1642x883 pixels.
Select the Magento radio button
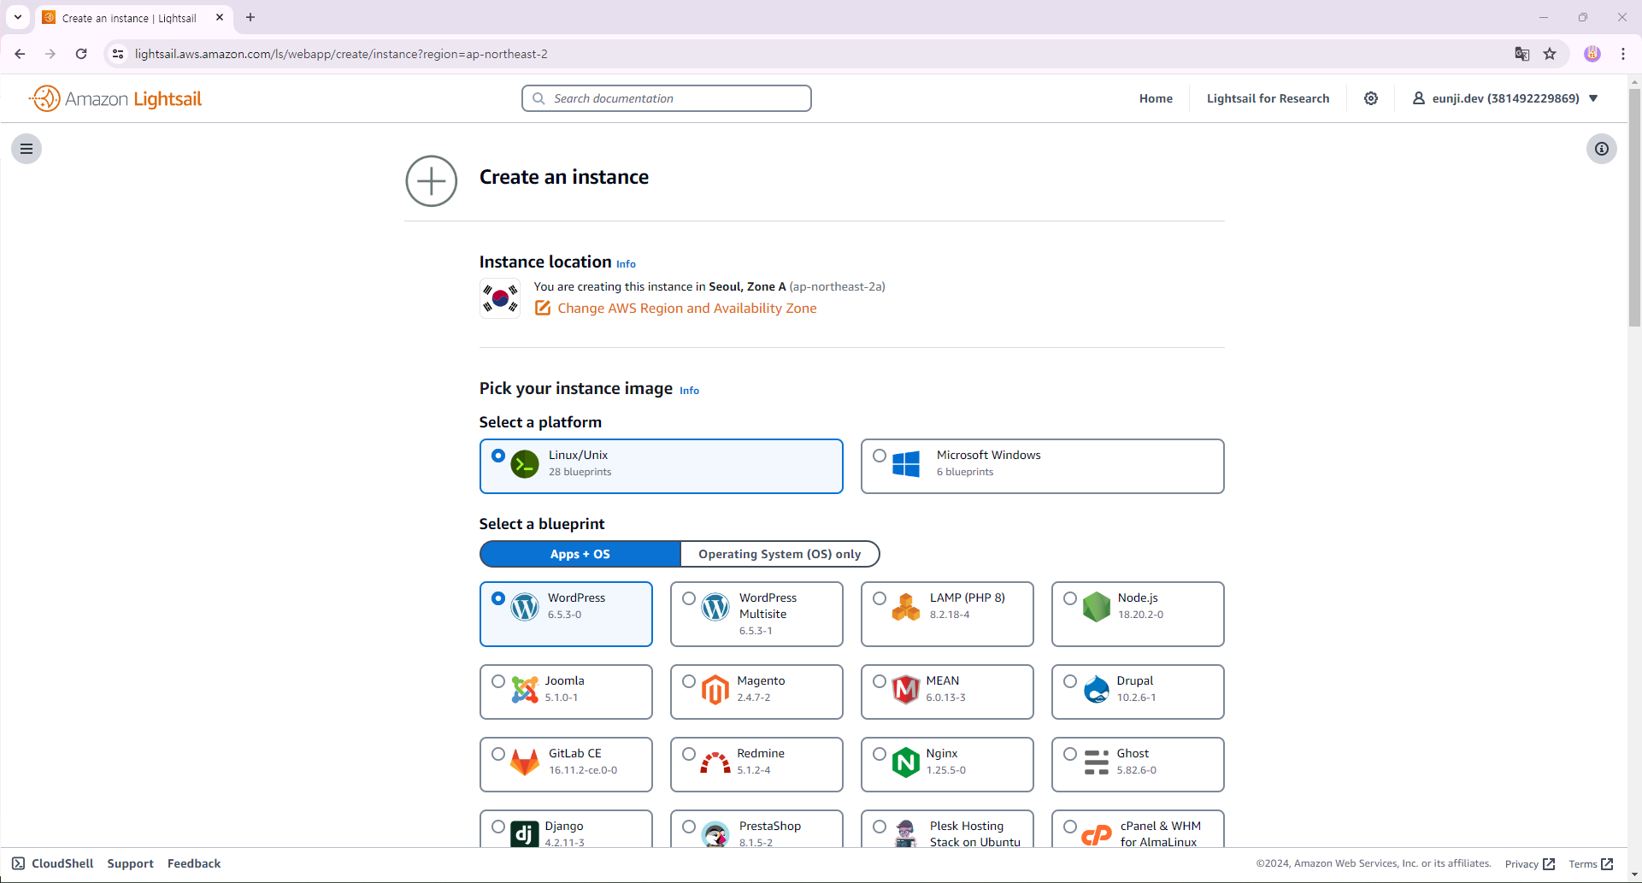689,681
